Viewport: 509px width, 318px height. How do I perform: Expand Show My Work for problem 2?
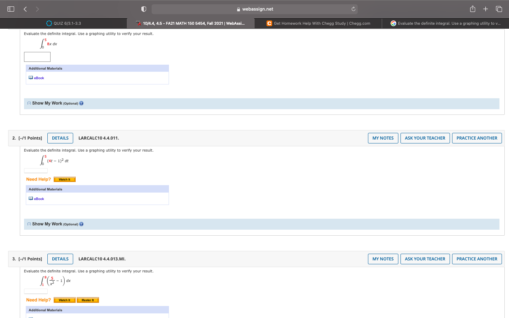(29, 224)
